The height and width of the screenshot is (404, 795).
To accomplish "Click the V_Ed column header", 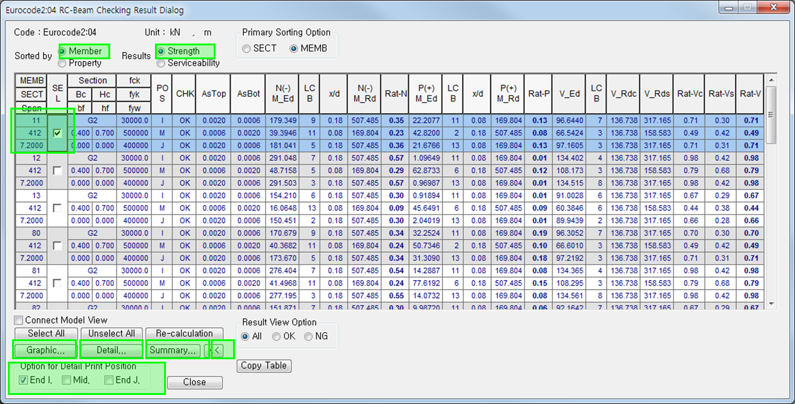I will [x=570, y=94].
